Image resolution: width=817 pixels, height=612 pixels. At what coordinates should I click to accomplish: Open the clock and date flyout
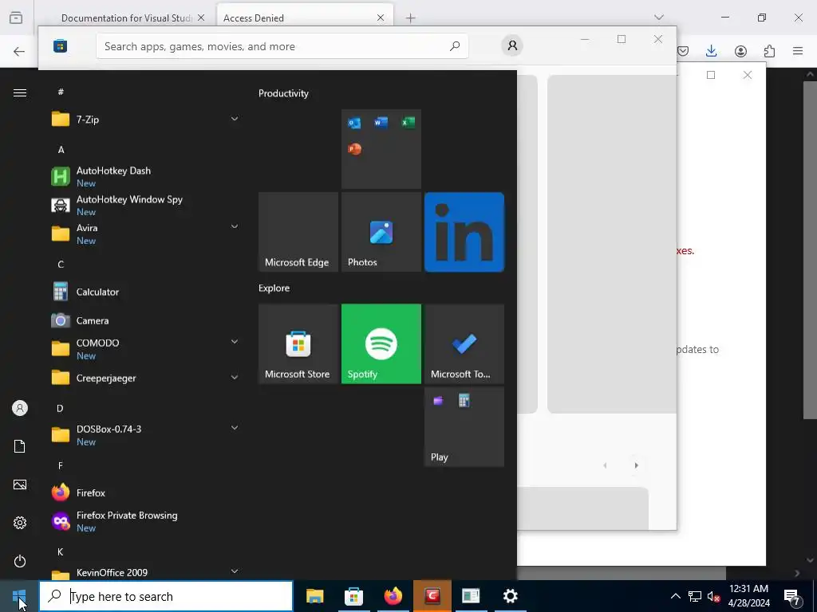click(x=748, y=596)
